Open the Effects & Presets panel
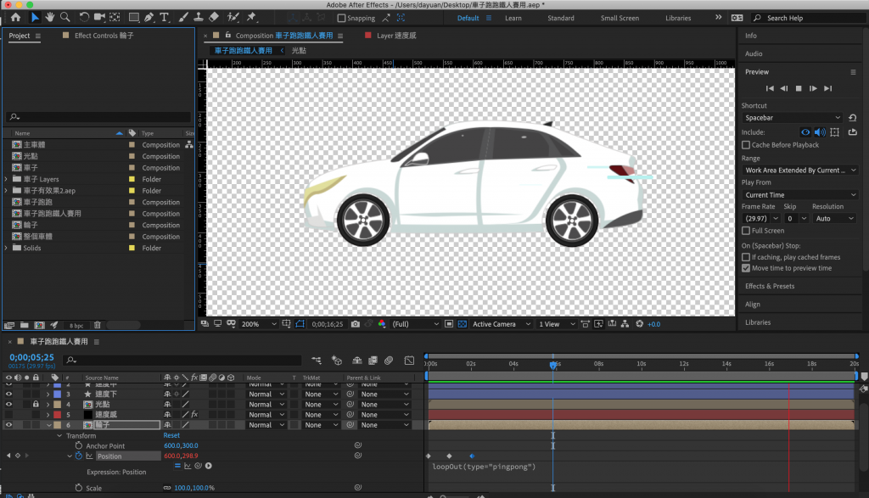This screenshot has width=869, height=498. tap(770, 286)
